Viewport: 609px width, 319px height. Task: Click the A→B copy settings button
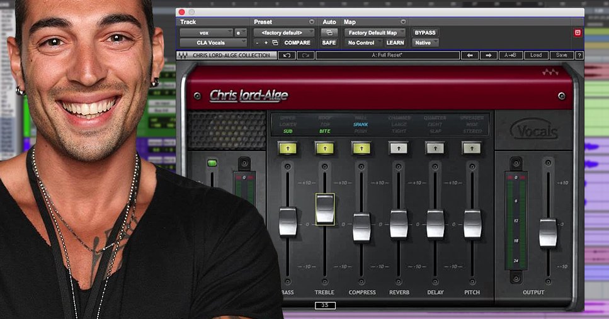510,55
